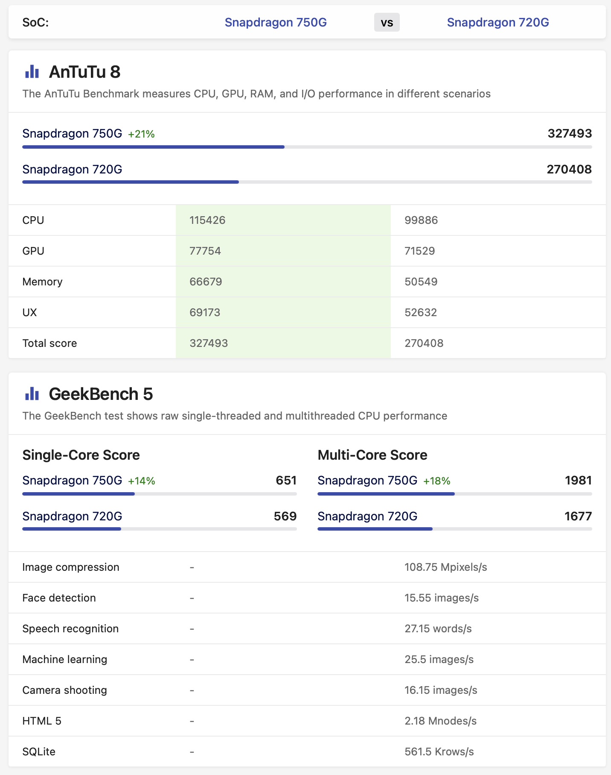This screenshot has width=611, height=775.
Task: Click the AnTuTu 750G score progress bar
Action: (307, 147)
